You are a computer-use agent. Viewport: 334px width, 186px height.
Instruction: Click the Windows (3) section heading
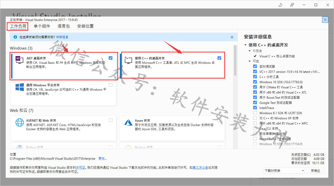click(x=21, y=48)
